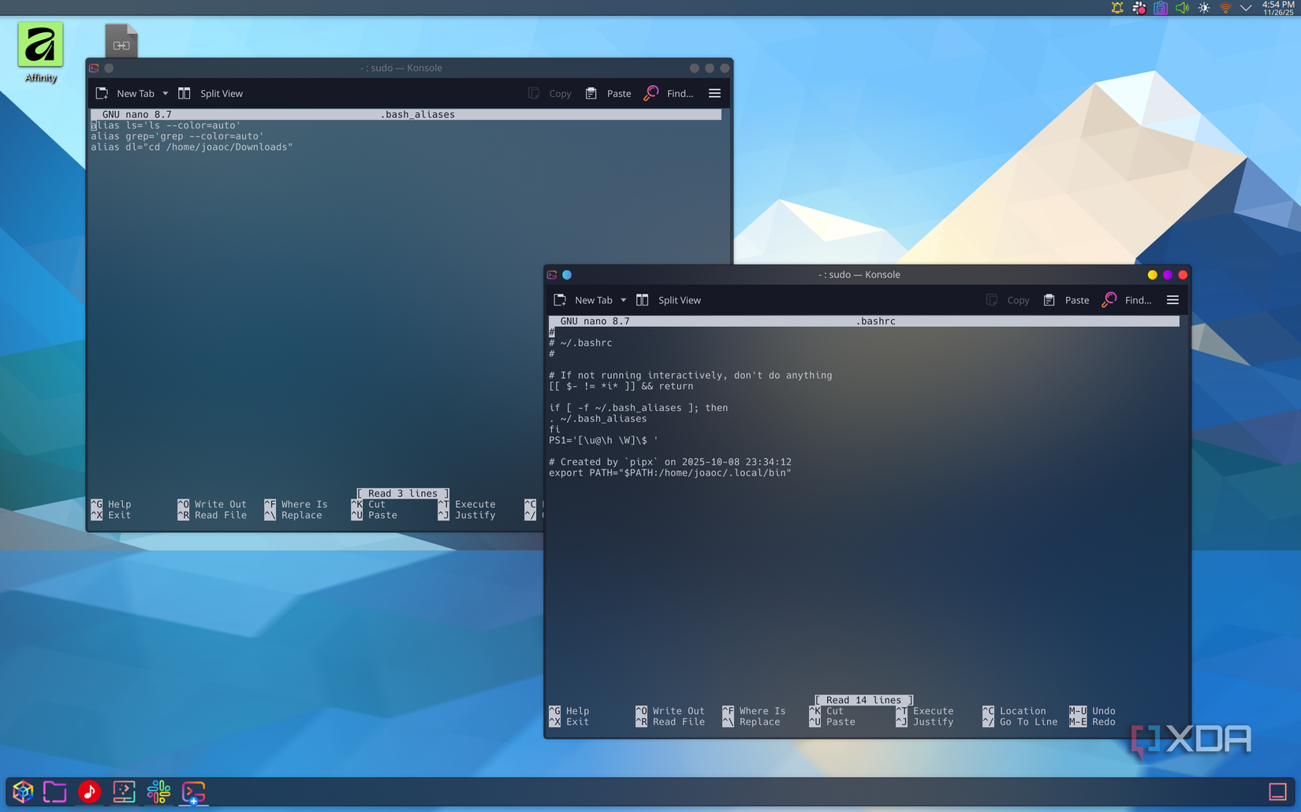Open the file manager folder icon in the taskbar
Image resolution: width=1301 pixels, height=812 pixels.
[54, 792]
